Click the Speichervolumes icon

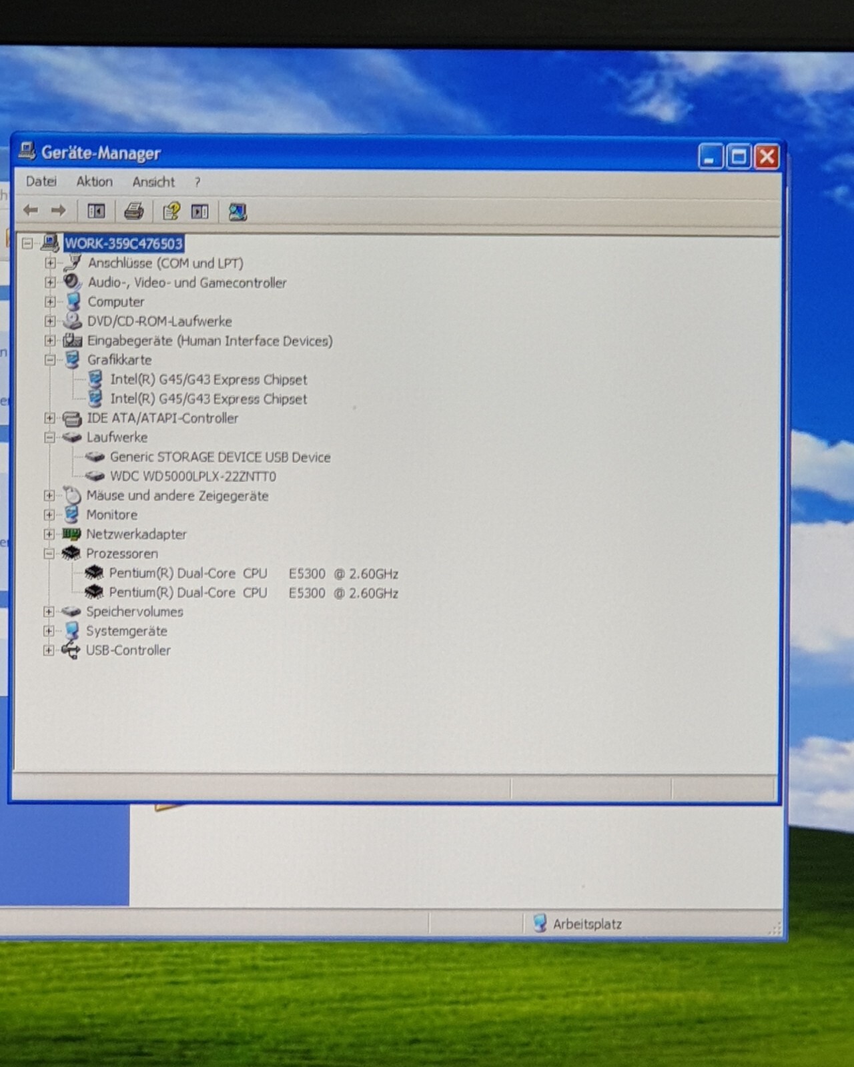[70, 612]
